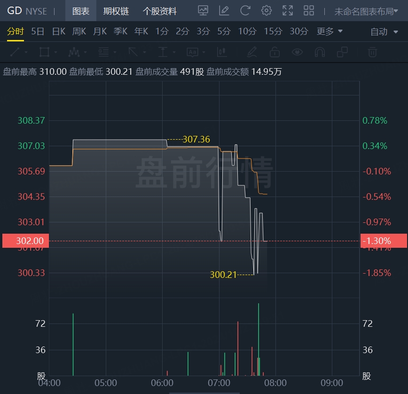Click the edit drawing pencil icon

(x=224, y=11)
